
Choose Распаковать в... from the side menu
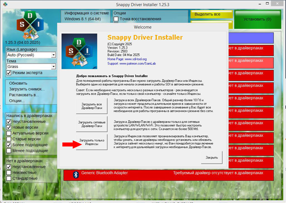[x=24, y=95]
